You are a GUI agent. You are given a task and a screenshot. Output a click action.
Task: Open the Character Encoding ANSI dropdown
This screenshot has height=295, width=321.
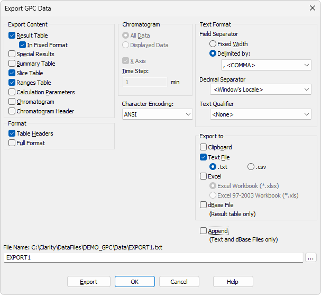point(158,114)
